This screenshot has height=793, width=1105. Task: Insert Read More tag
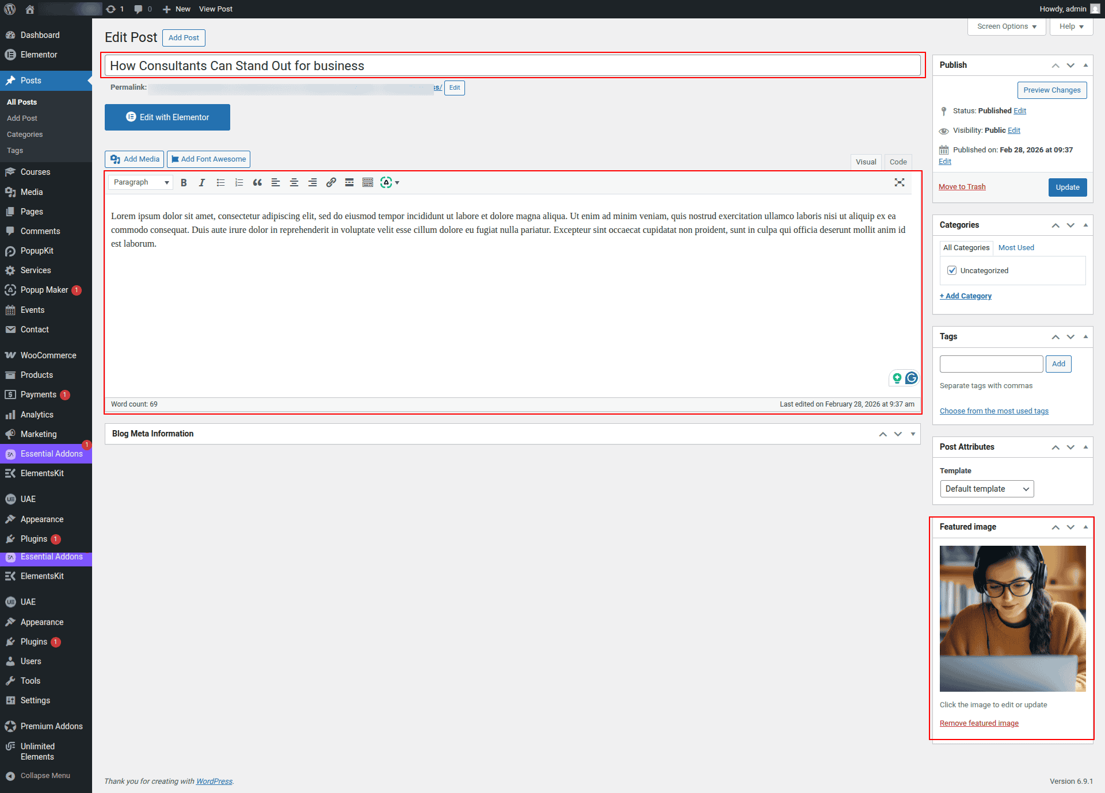click(349, 182)
